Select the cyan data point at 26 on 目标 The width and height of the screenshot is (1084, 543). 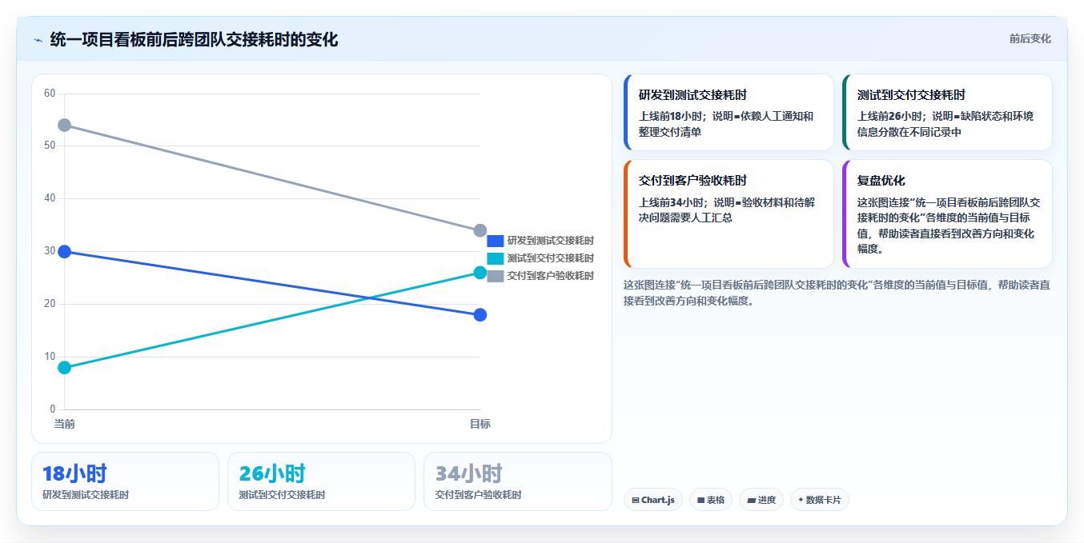click(x=480, y=273)
